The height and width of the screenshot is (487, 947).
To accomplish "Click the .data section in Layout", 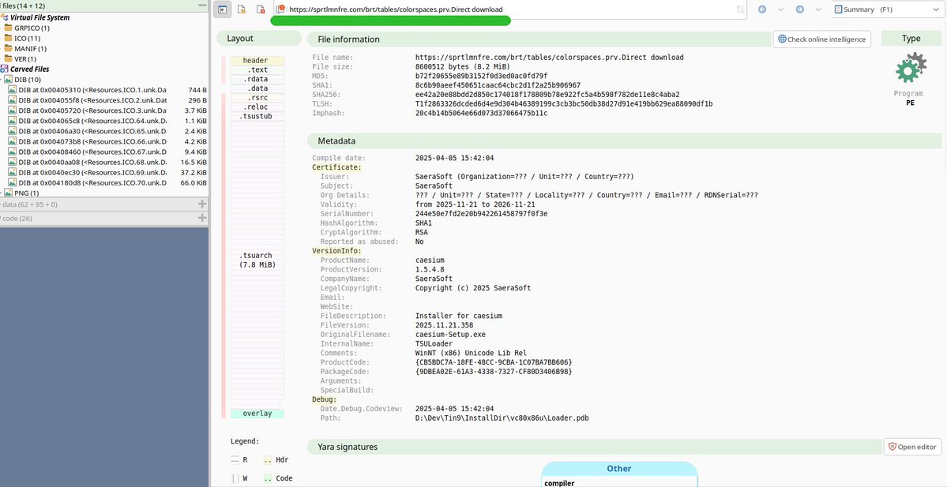I will [x=257, y=88].
